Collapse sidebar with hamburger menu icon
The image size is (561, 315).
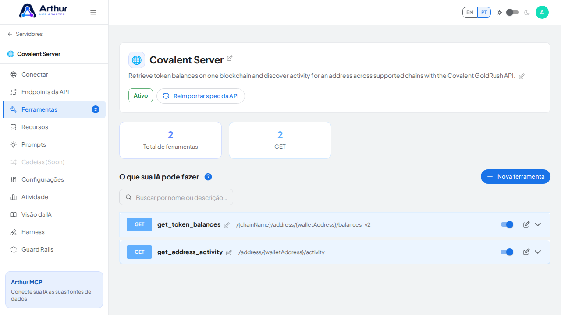pos(93,12)
